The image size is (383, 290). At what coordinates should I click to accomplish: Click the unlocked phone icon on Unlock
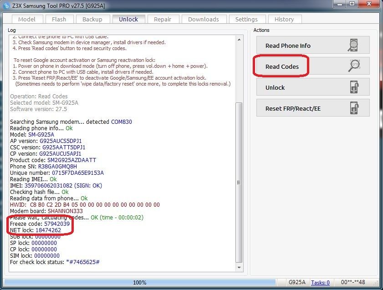[354, 87]
